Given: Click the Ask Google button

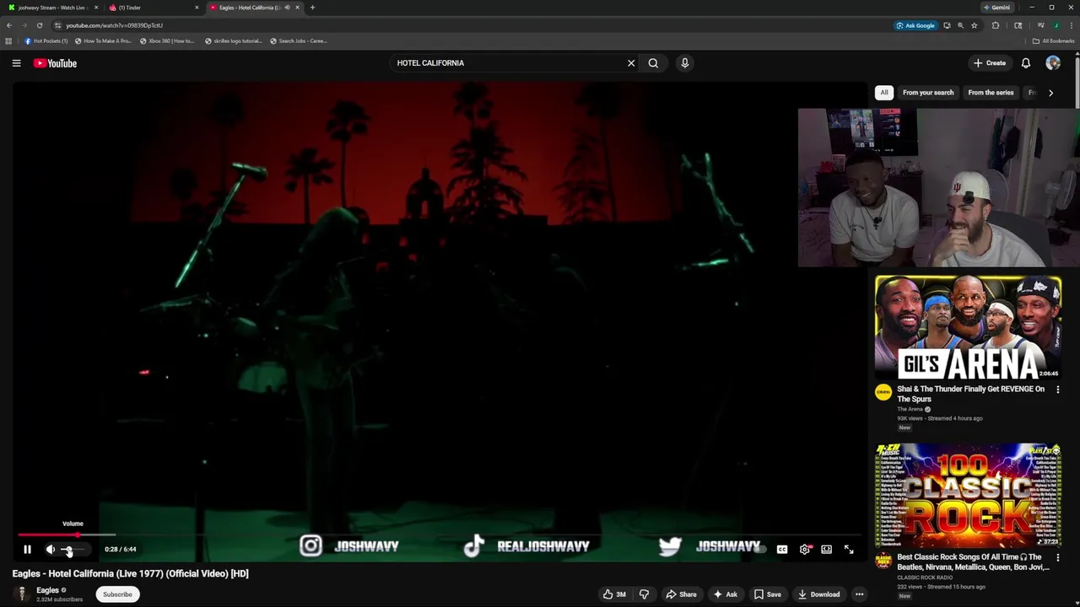Looking at the screenshot, I should coord(915,25).
